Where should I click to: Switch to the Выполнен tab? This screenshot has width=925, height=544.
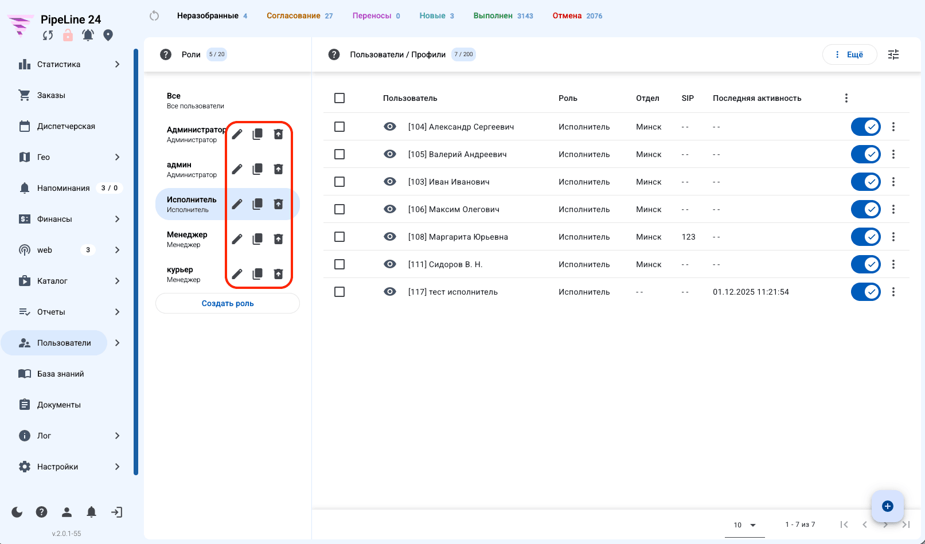click(503, 15)
